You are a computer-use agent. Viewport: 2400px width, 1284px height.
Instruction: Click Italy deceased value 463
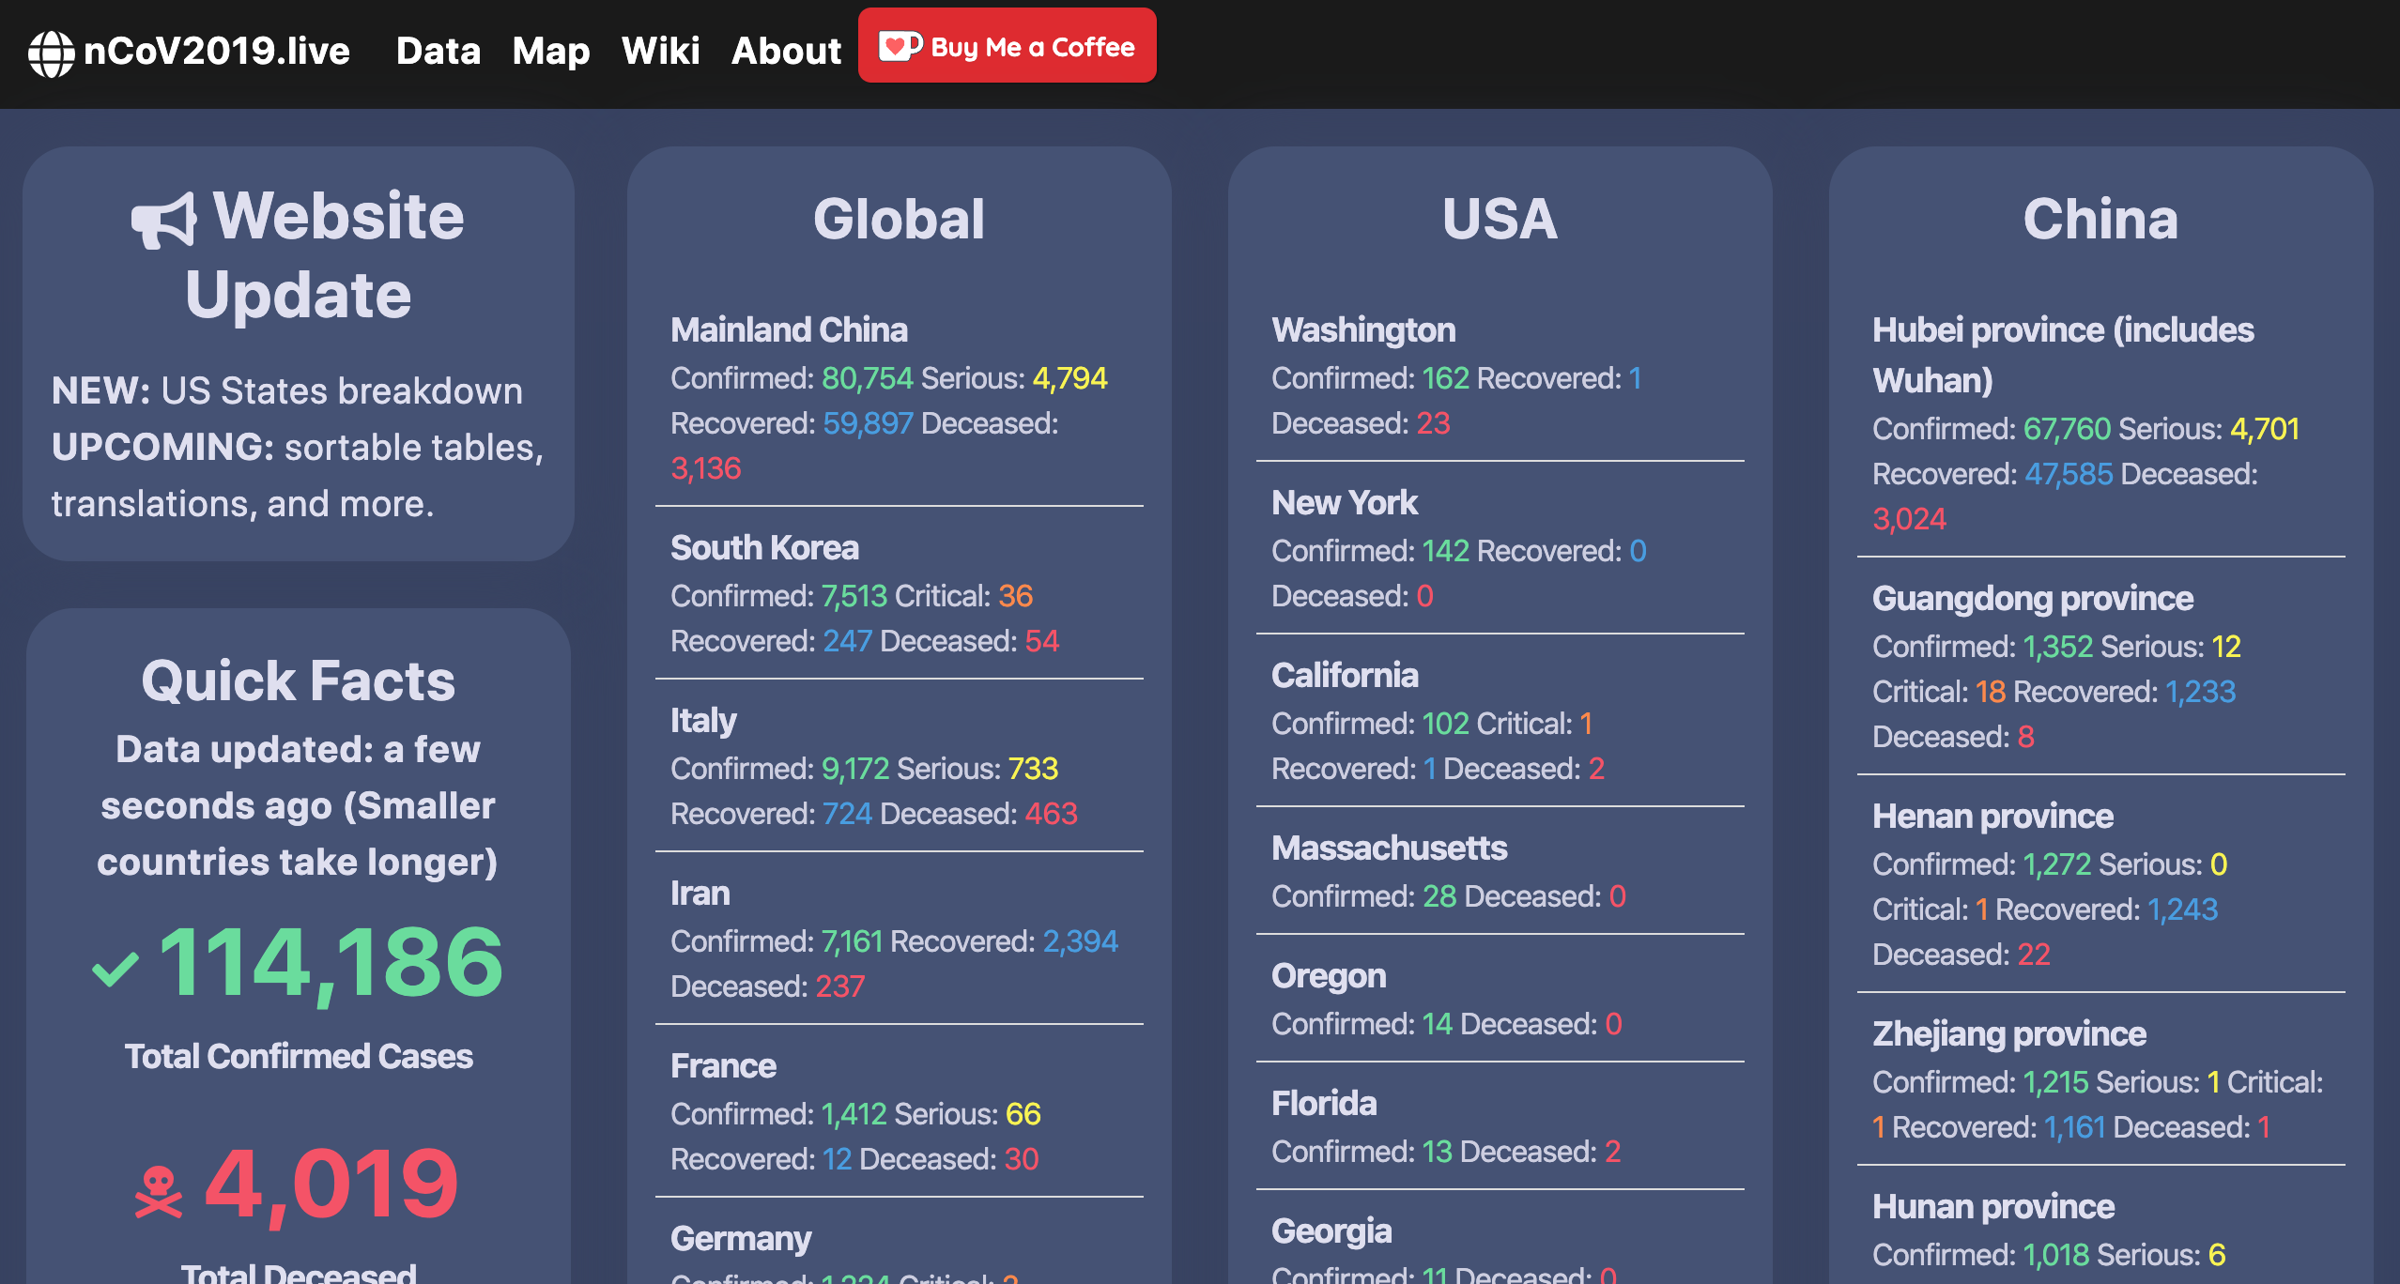[x=1051, y=814]
